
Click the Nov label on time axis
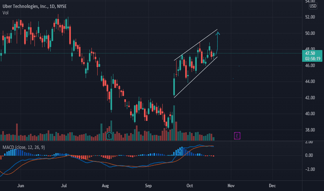tap(231, 186)
